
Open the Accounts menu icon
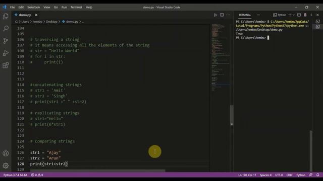[x=6, y=153]
